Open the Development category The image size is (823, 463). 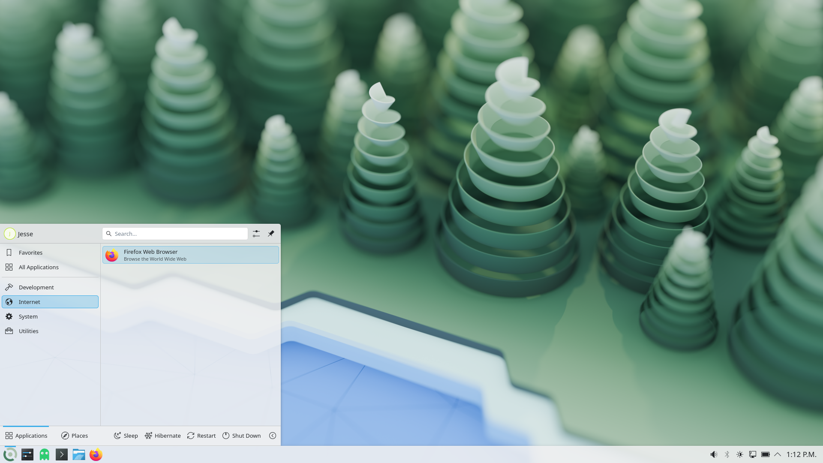tap(50, 287)
